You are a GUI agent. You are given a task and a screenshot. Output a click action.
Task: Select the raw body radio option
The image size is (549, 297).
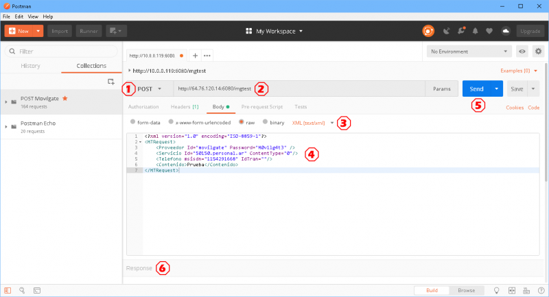click(x=242, y=121)
